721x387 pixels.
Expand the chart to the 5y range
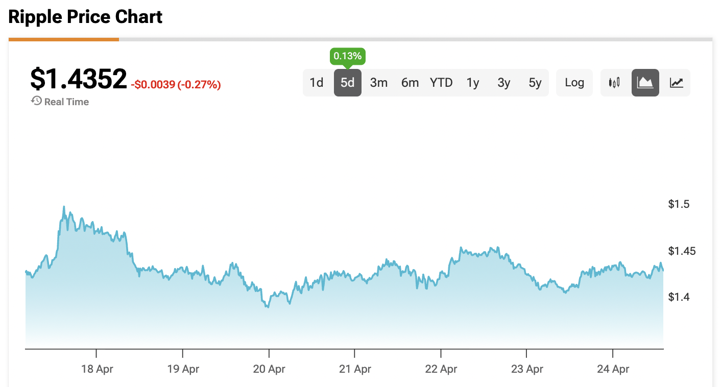coord(535,82)
